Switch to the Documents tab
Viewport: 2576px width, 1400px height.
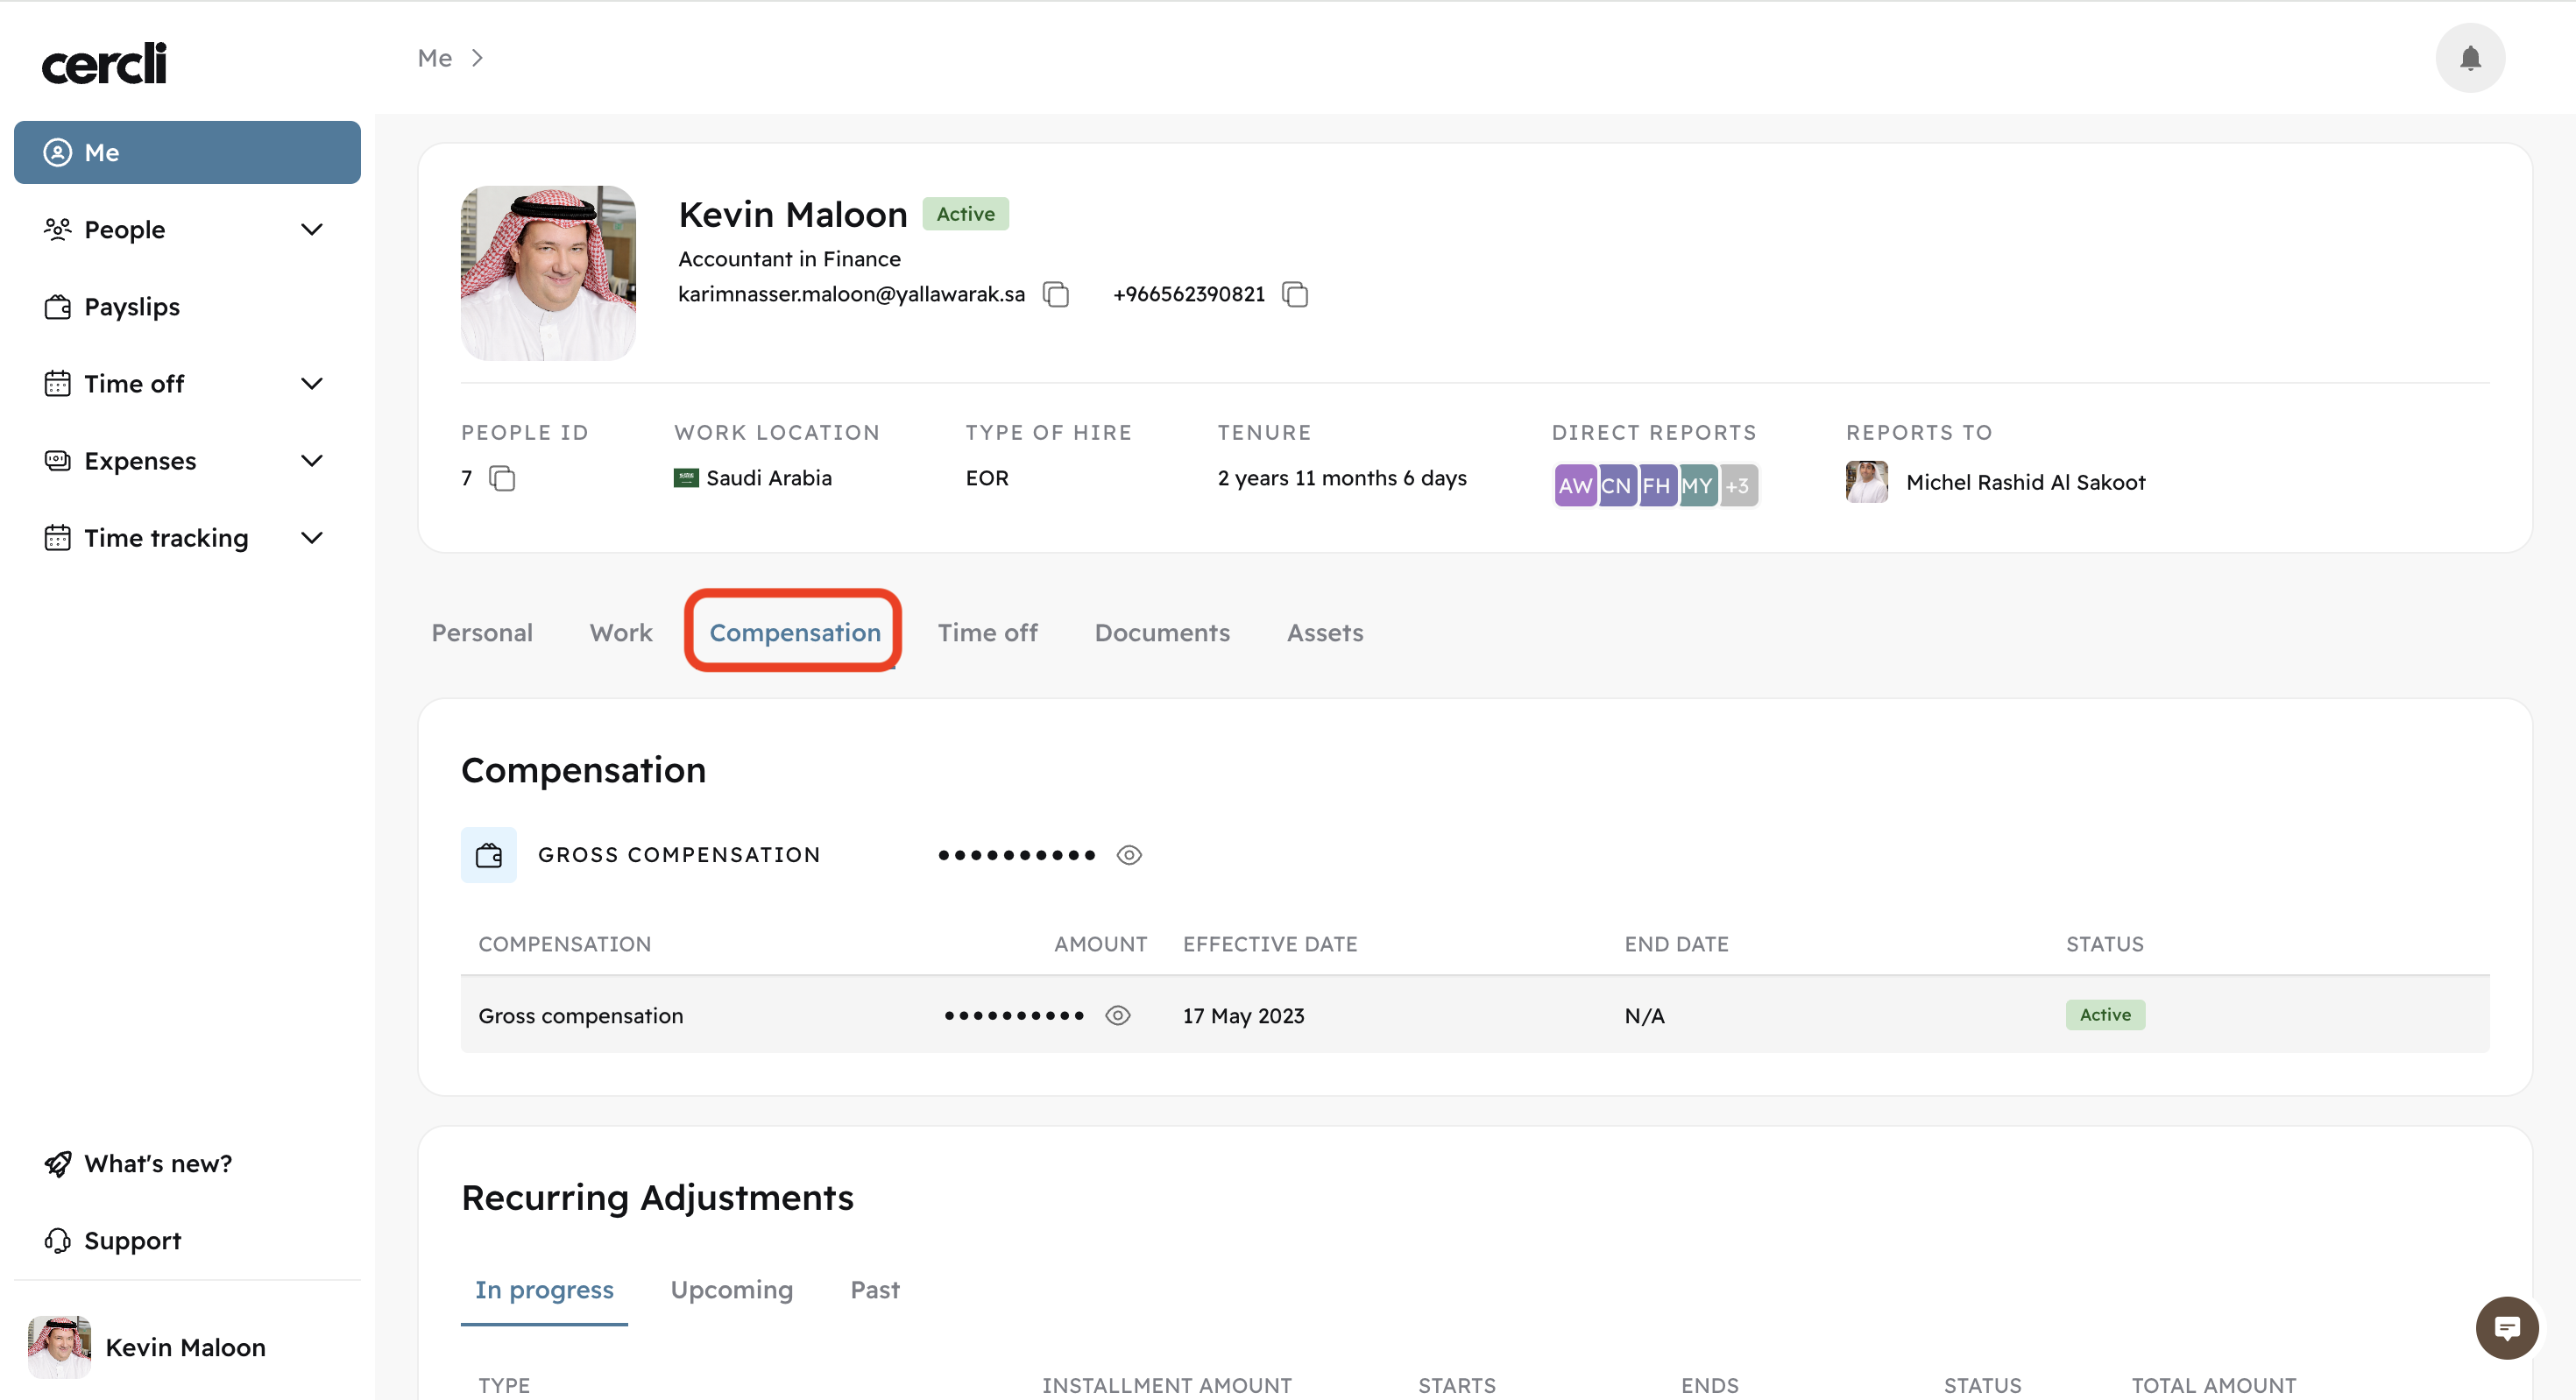point(1162,632)
